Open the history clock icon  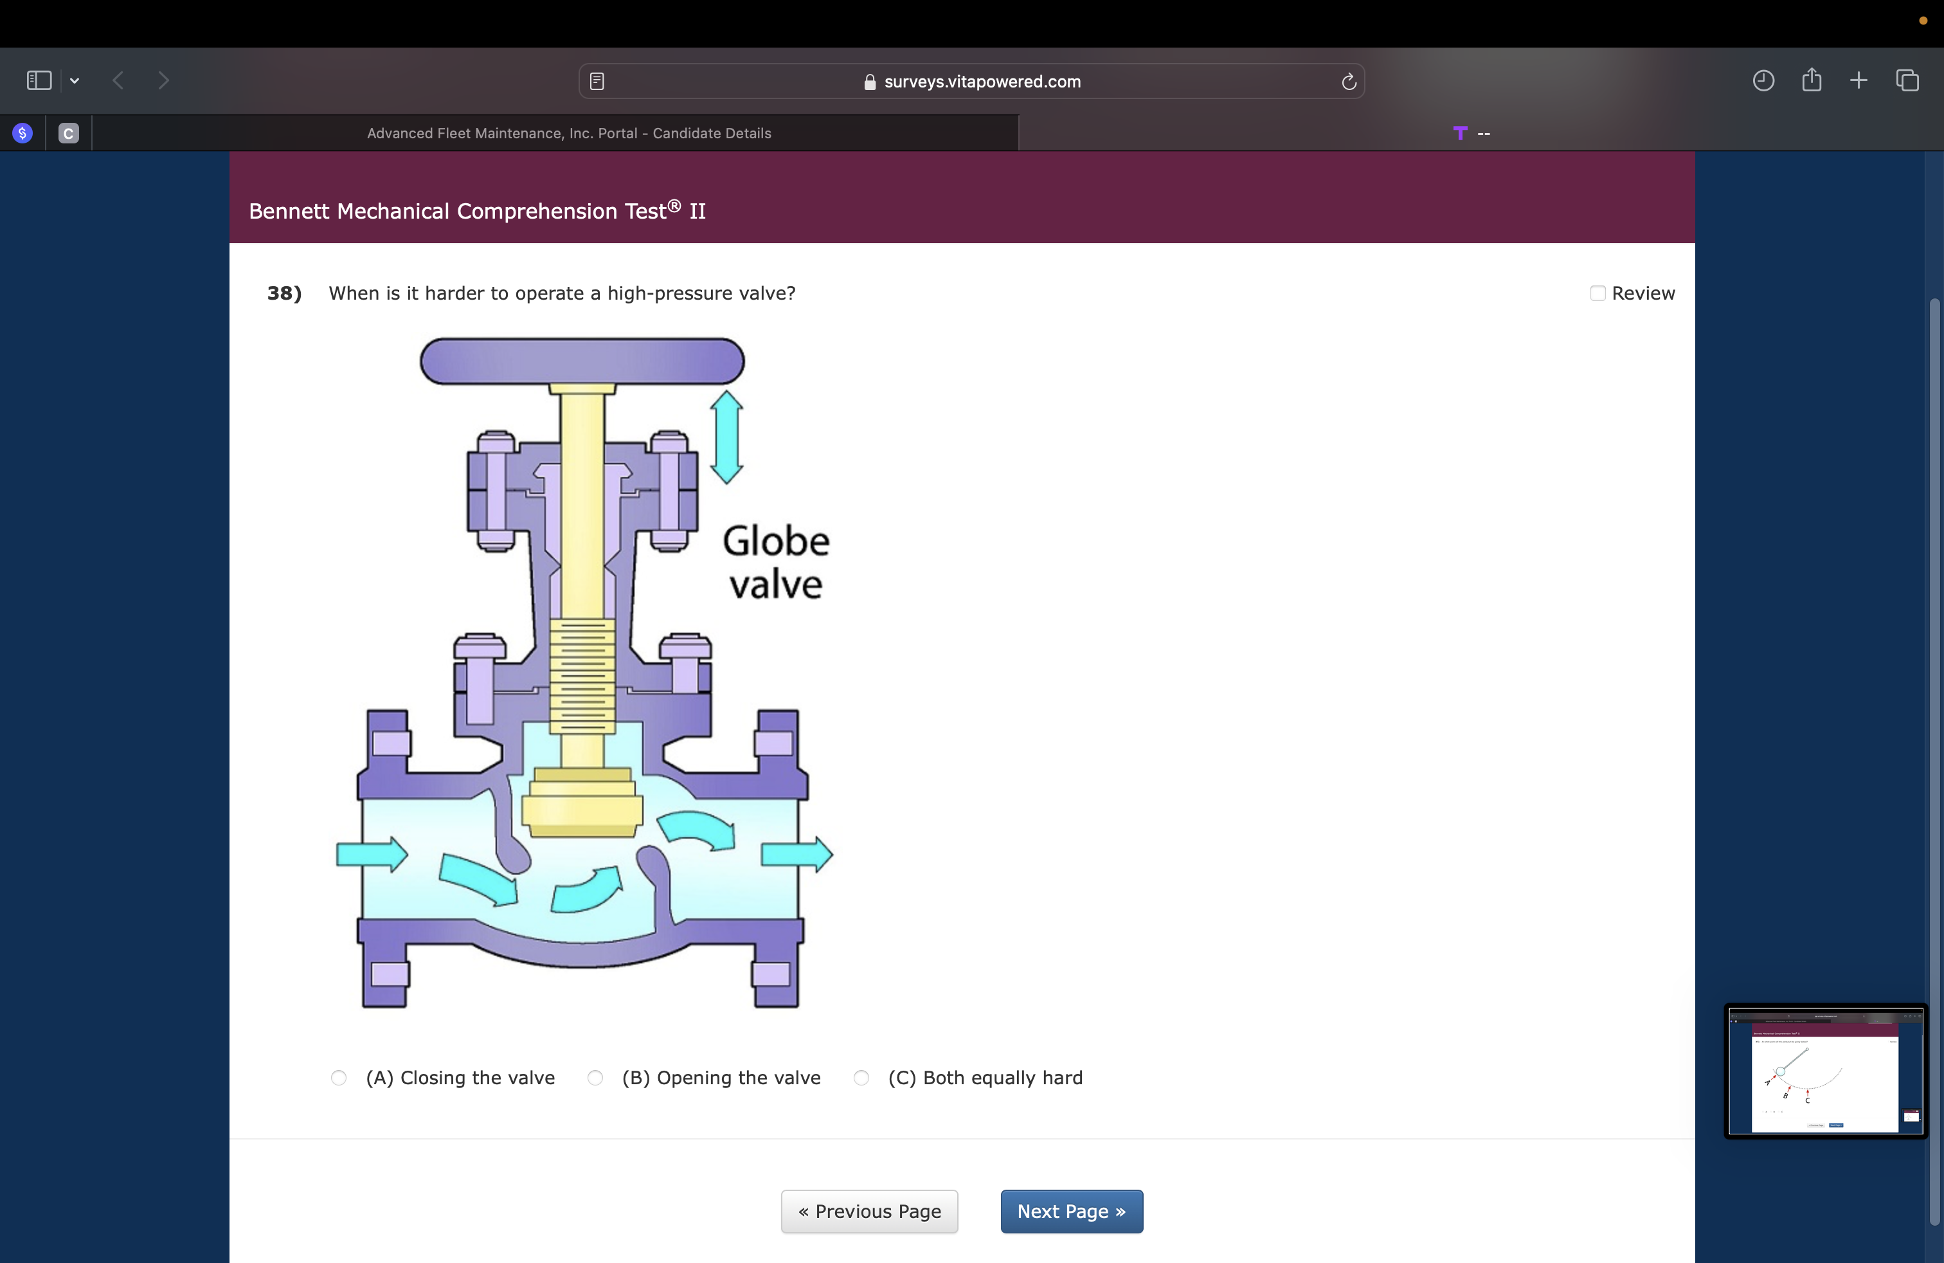1763,80
